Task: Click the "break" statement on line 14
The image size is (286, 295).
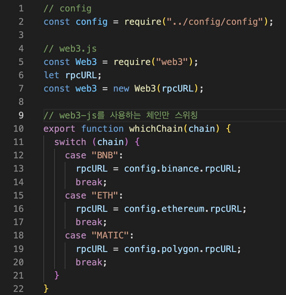Action: click(x=89, y=182)
